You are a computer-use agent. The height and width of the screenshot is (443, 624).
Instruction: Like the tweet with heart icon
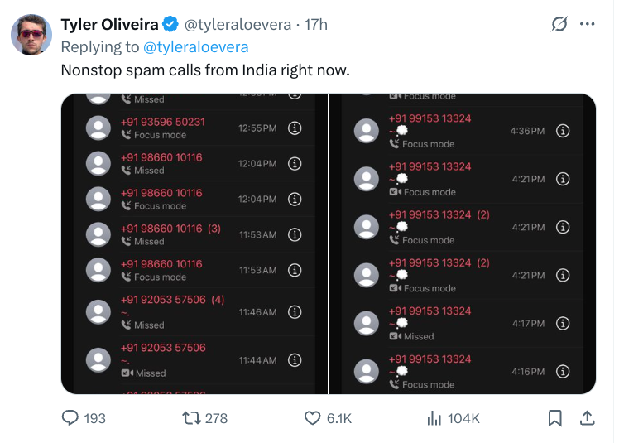click(x=313, y=418)
